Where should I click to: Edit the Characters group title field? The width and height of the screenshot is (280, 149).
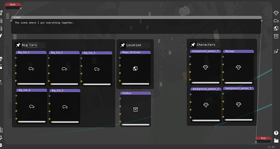coord(208,45)
